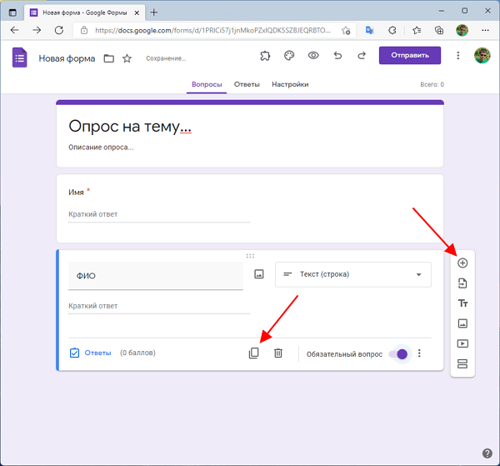Screen dimensions: 500x466
Task: Click (0 баллов) text in ФИО question
Action: (137, 353)
